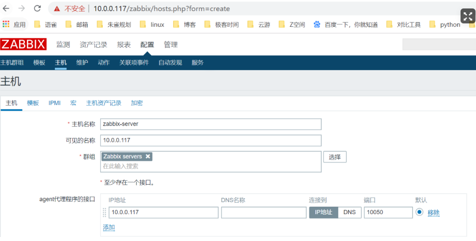Go to 模板 in the blue submenu bar
Image resolution: width=476 pixels, height=241 pixels.
pyautogui.click(x=39, y=63)
